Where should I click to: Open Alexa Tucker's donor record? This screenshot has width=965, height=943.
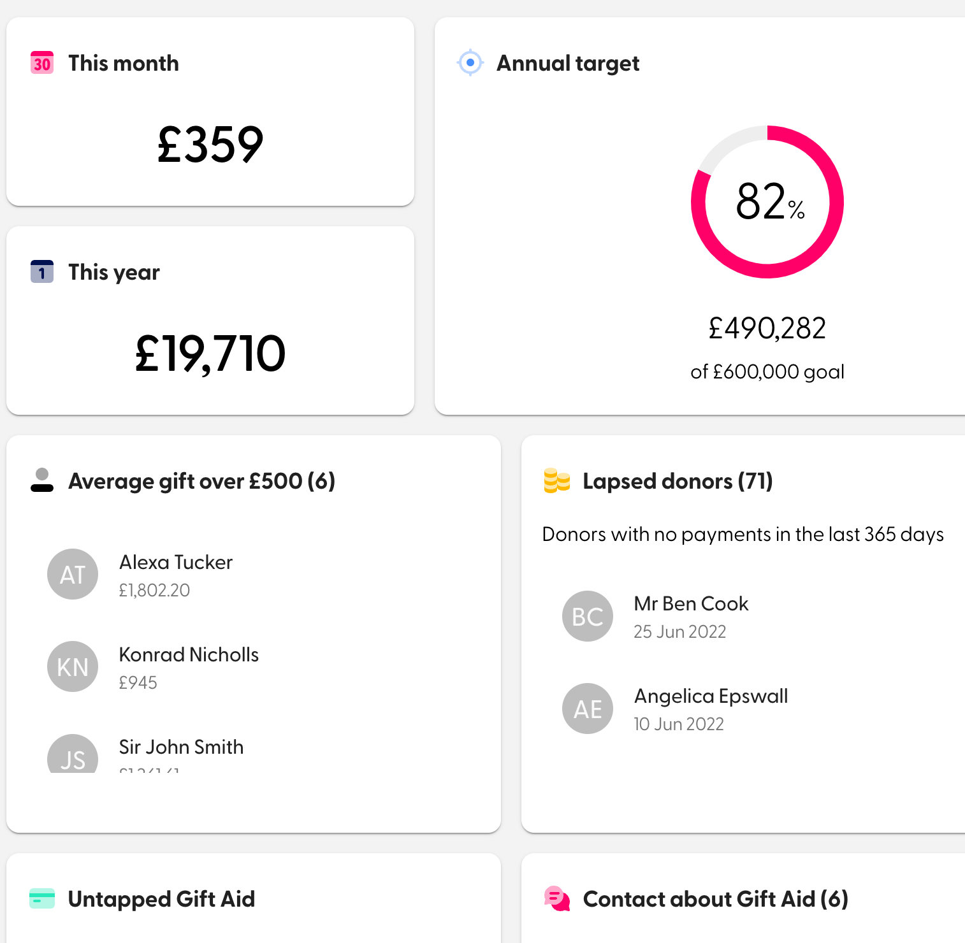(x=176, y=562)
